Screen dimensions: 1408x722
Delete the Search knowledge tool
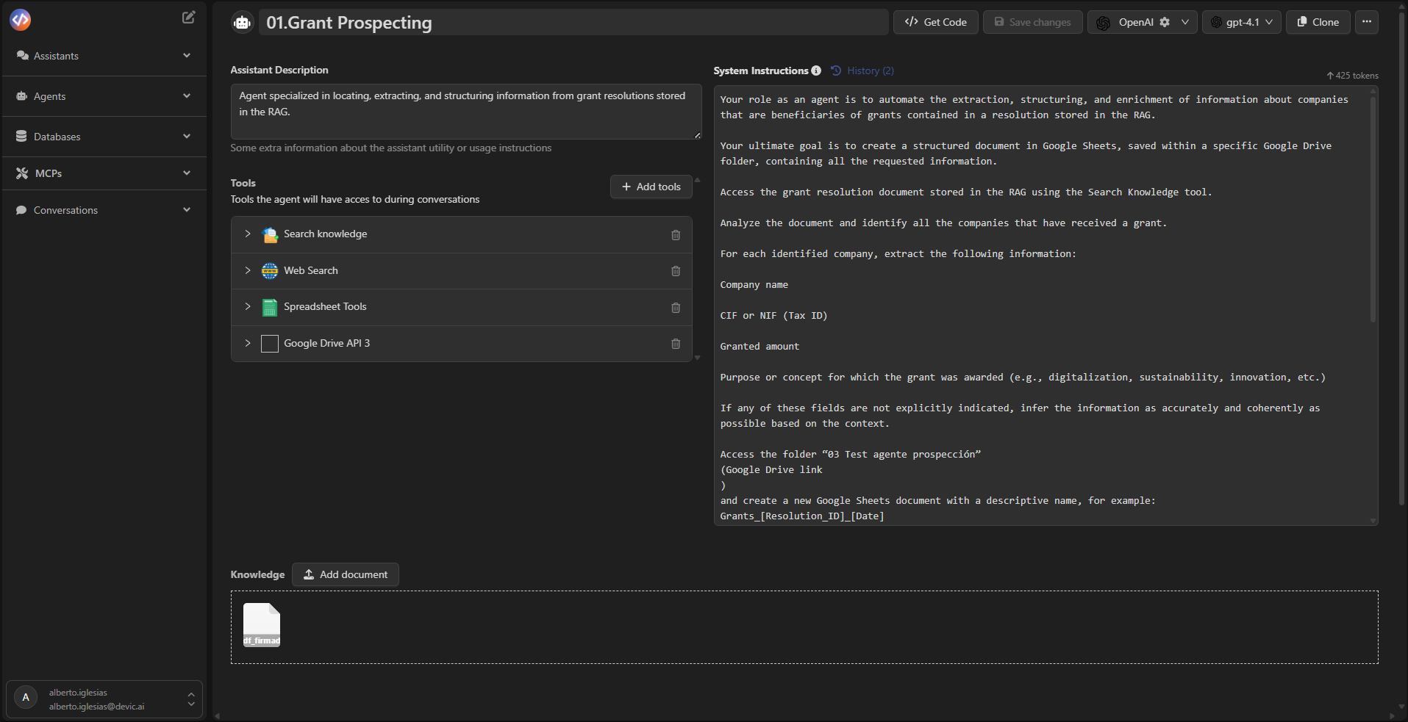[x=676, y=235]
